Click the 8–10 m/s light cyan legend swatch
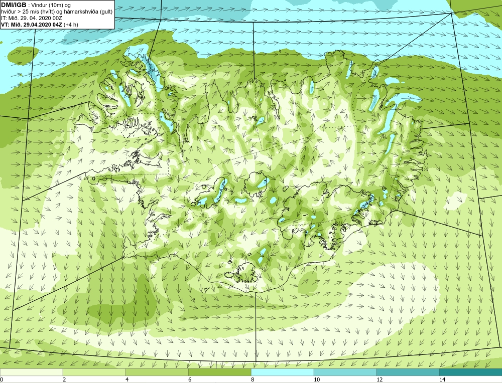Viewport: 502px width, 383px height. pyautogui.click(x=282, y=372)
